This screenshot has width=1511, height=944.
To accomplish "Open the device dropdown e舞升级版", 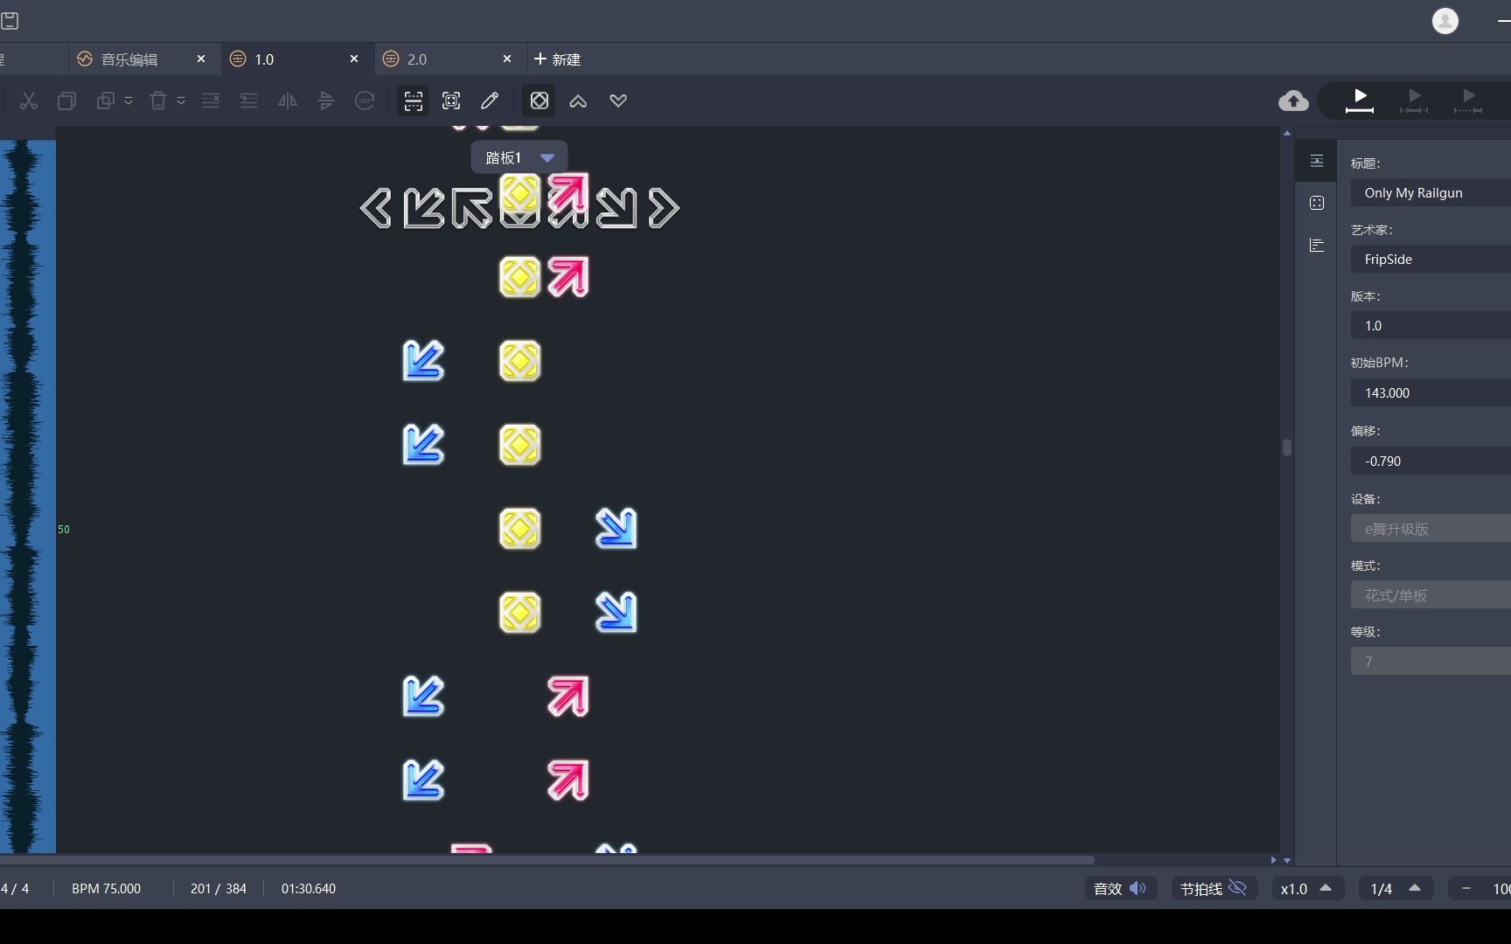I will coord(1431,528).
